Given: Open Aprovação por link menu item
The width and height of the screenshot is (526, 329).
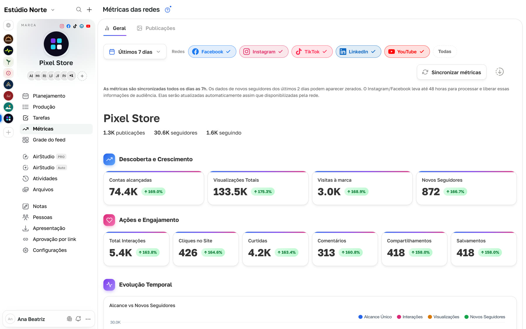Looking at the screenshot, I should [56, 239].
